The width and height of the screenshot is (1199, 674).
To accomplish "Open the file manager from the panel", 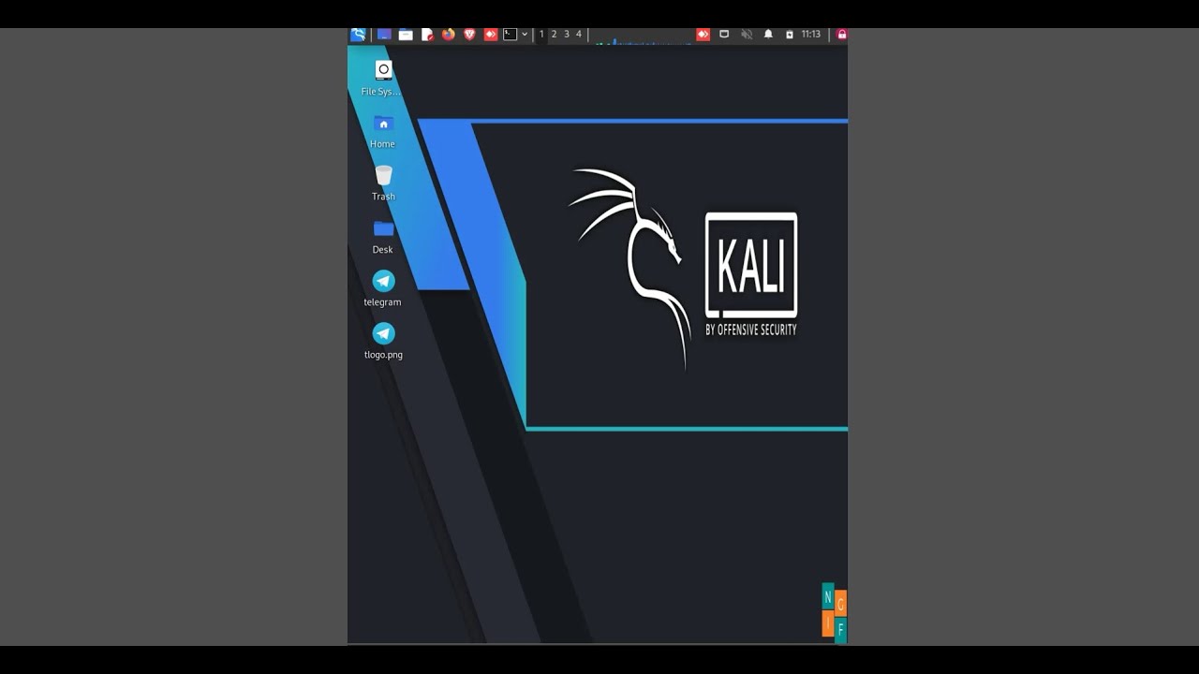I will pos(406,35).
